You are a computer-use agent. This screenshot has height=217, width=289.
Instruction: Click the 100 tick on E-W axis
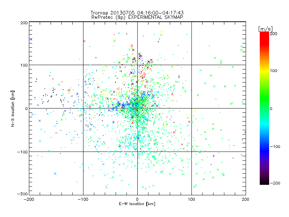click(x=191, y=199)
